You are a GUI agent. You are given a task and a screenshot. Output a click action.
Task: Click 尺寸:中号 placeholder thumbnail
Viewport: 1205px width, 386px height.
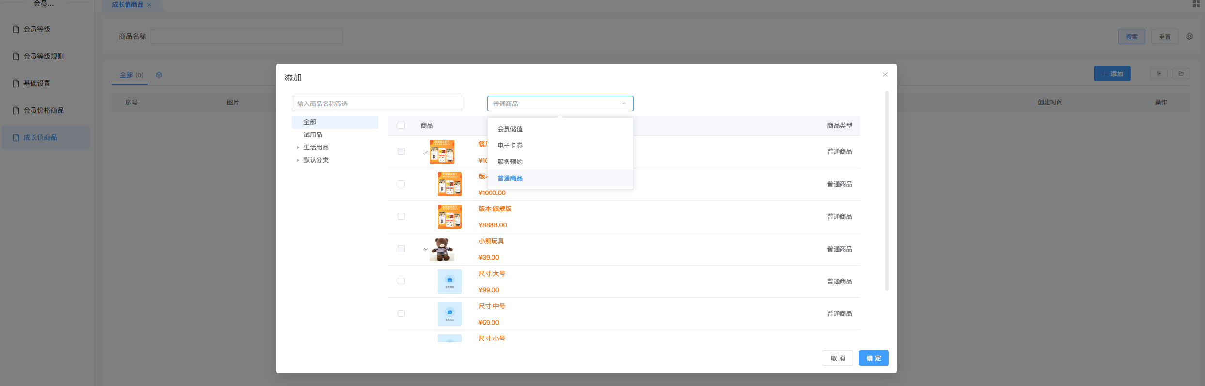tap(450, 314)
